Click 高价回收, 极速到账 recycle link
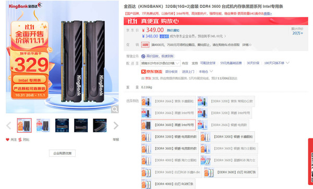 [x=160, y=56]
